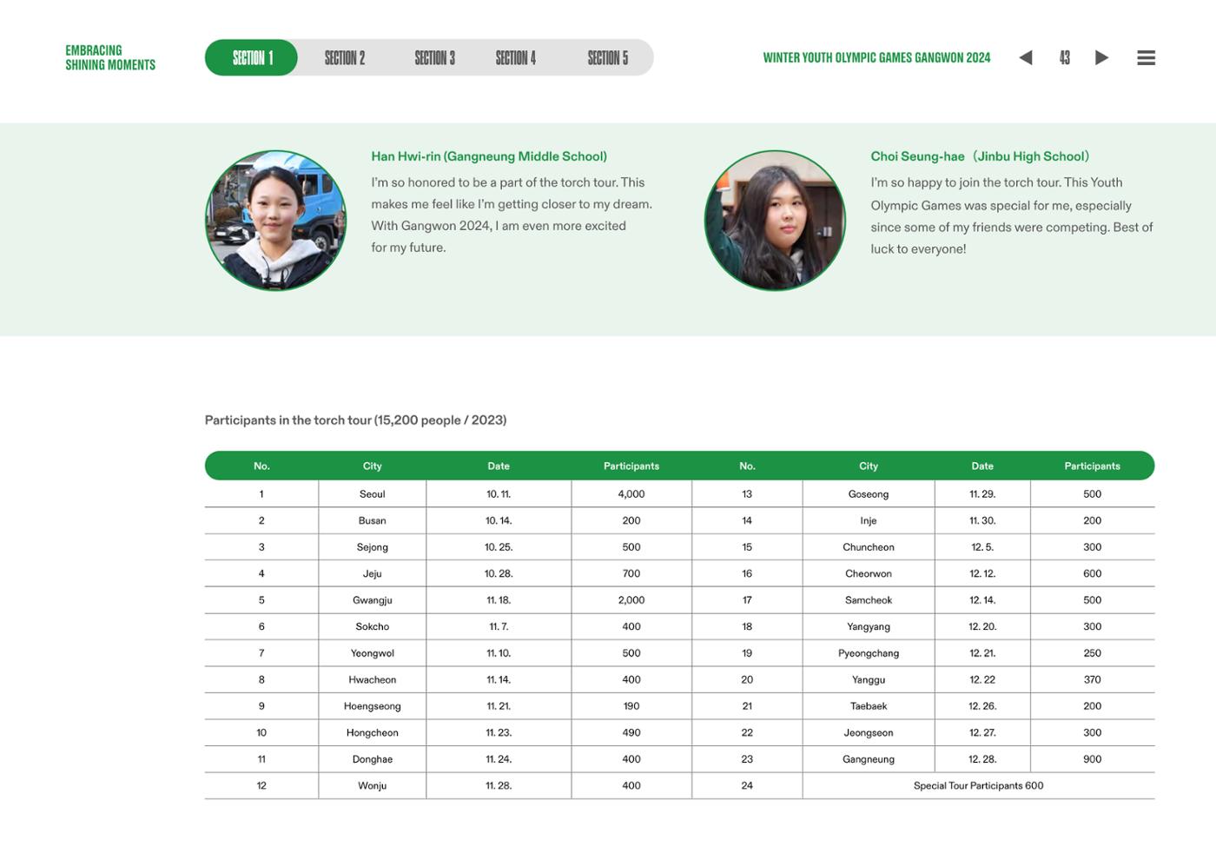Click the Gangneung city cell
The image size is (1216, 860).
click(869, 758)
